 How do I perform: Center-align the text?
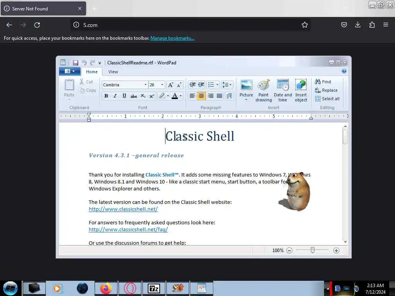201,96
